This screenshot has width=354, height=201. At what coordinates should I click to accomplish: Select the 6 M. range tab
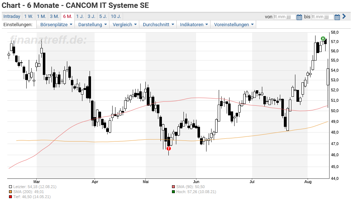coord(68,16)
